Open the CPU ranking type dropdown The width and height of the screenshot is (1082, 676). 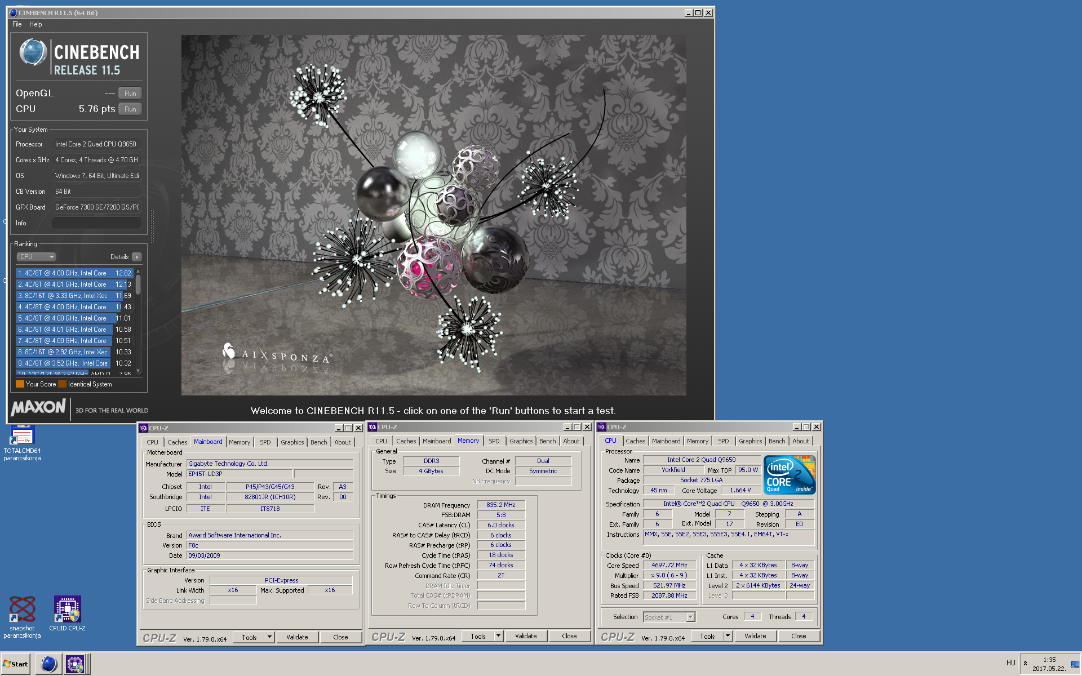37,257
